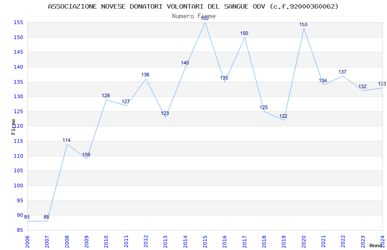This screenshot has height=250, width=387.
Task: Click the y-axis tick label 100
Action: 18,186
